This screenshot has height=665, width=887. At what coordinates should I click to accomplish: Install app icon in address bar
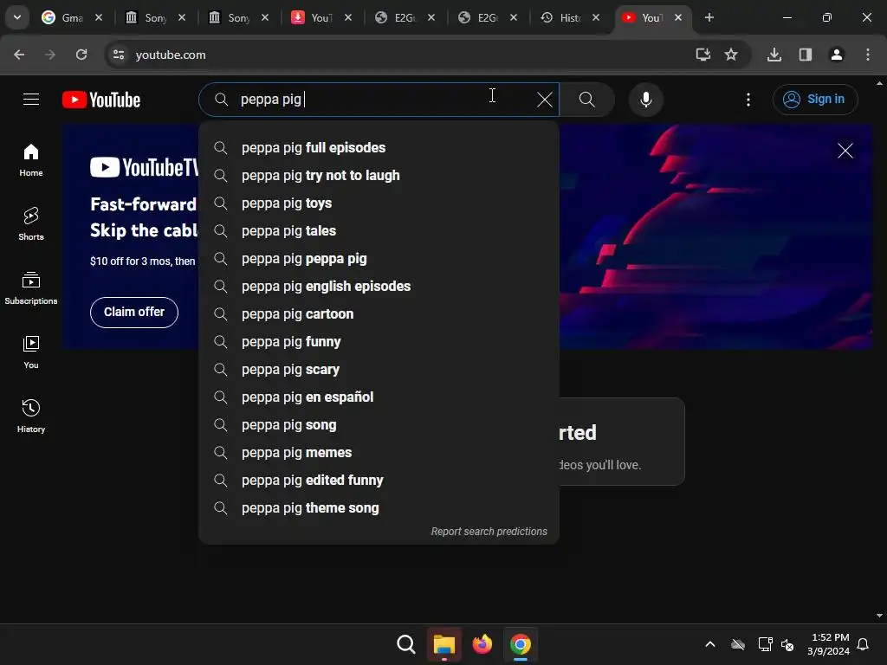(702, 55)
